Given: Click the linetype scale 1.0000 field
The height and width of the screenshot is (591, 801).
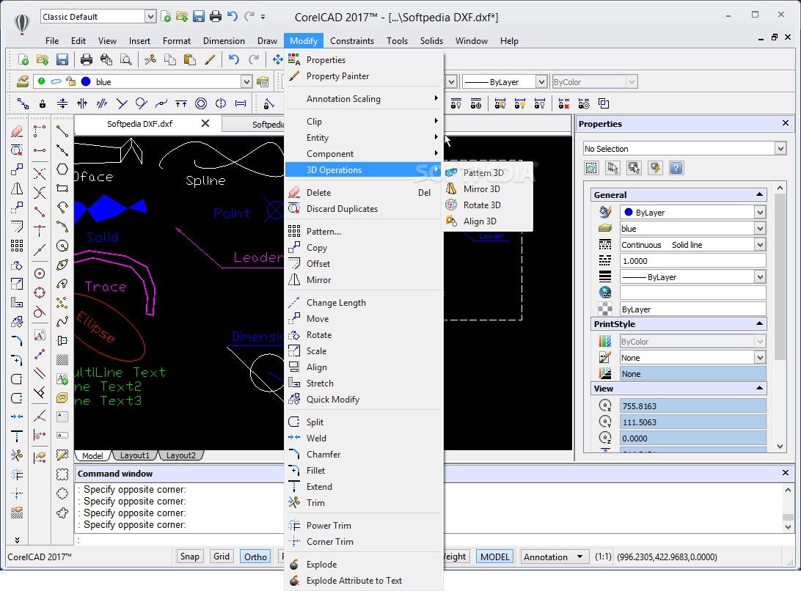Looking at the screenshot, I should [x=692, y=260].
